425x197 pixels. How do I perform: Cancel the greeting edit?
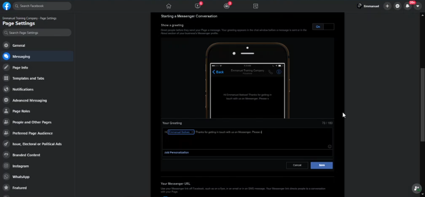297,165
